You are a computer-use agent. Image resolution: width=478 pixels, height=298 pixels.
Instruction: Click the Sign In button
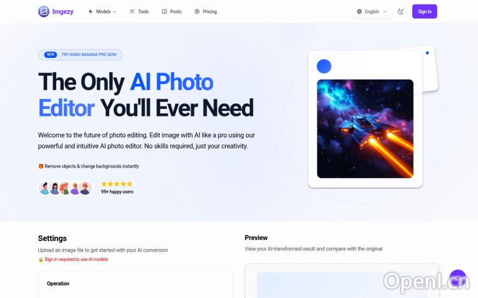point(424,11)
